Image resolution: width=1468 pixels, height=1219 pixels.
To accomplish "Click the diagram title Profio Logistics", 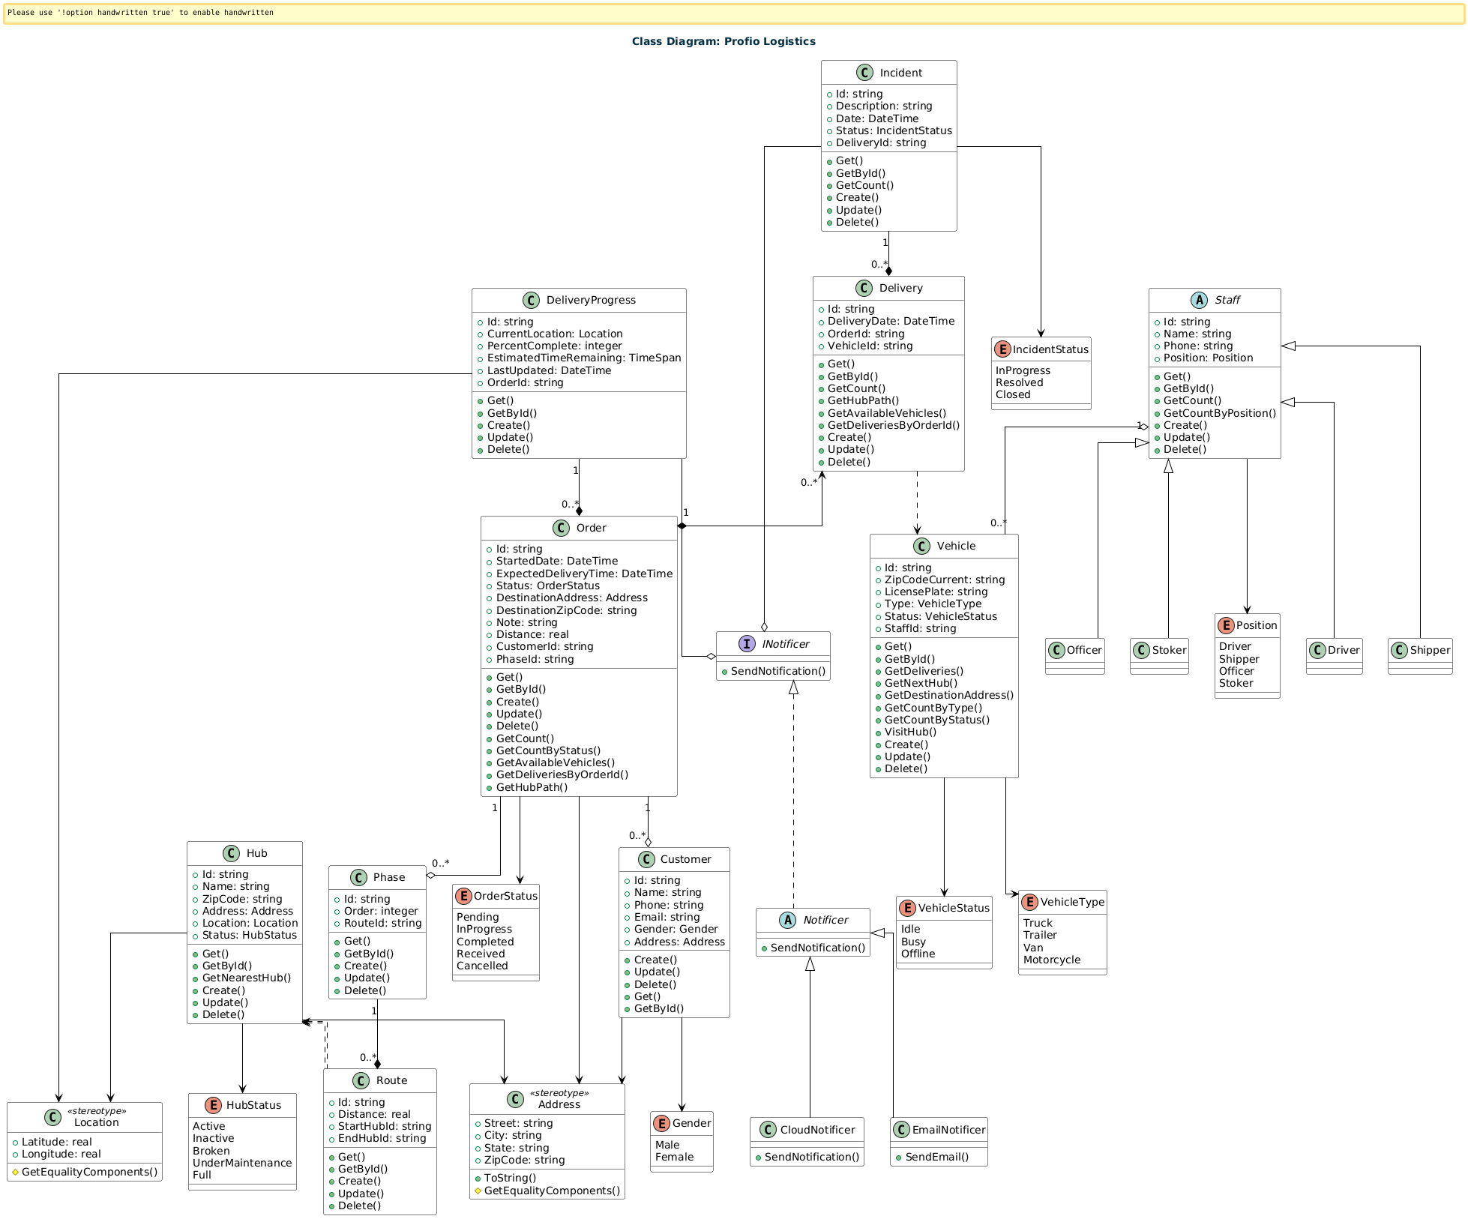I will pos(724,41).
